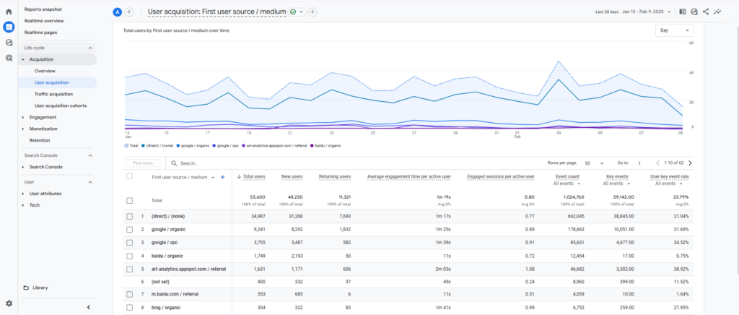Viewport: 739px width, 315px height.
Task: Open the Advertising icon in left rail
Action: [9, 58]
